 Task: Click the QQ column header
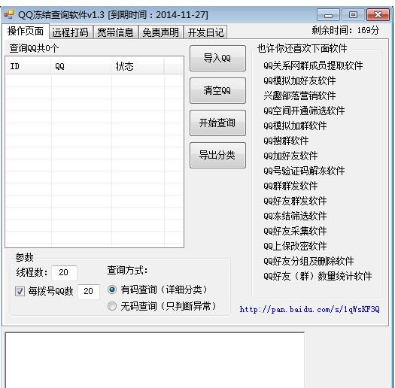pyautogui.click(x=81, y=66)
